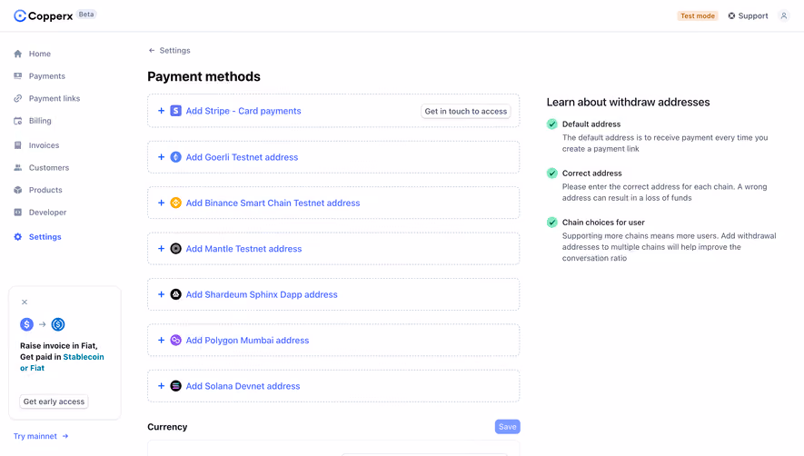Click the plus beside Add Polygon Mumbai

[161, 340]
